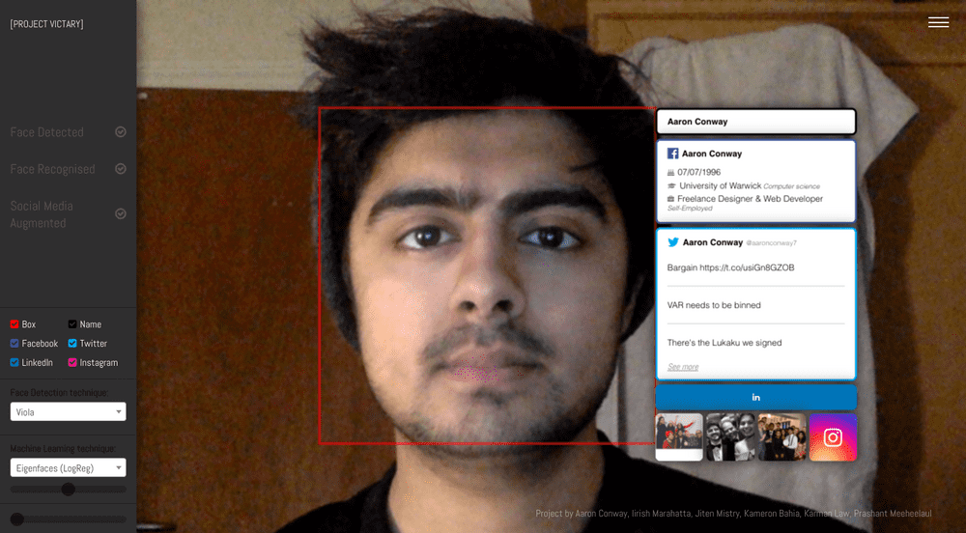Click the blue LinkedIn bar

(x=756, y=398)
